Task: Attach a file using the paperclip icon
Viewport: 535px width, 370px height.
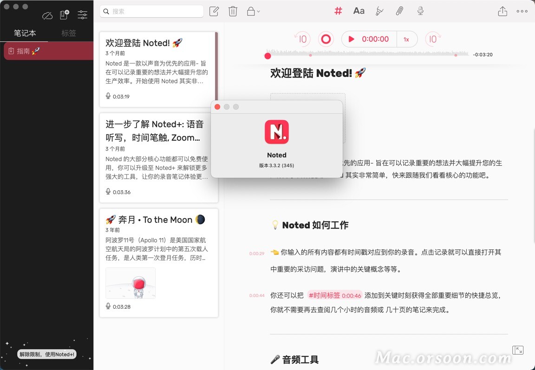Action: click(399, 11)
